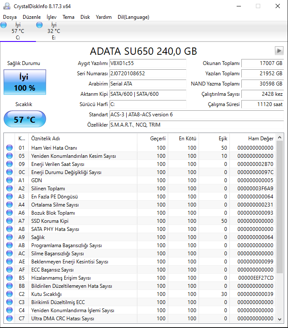Click the status orb for Bozuk Blok Toplamı
The height and width of the screenshot is (328, 288).
click(x=9, y=213)
